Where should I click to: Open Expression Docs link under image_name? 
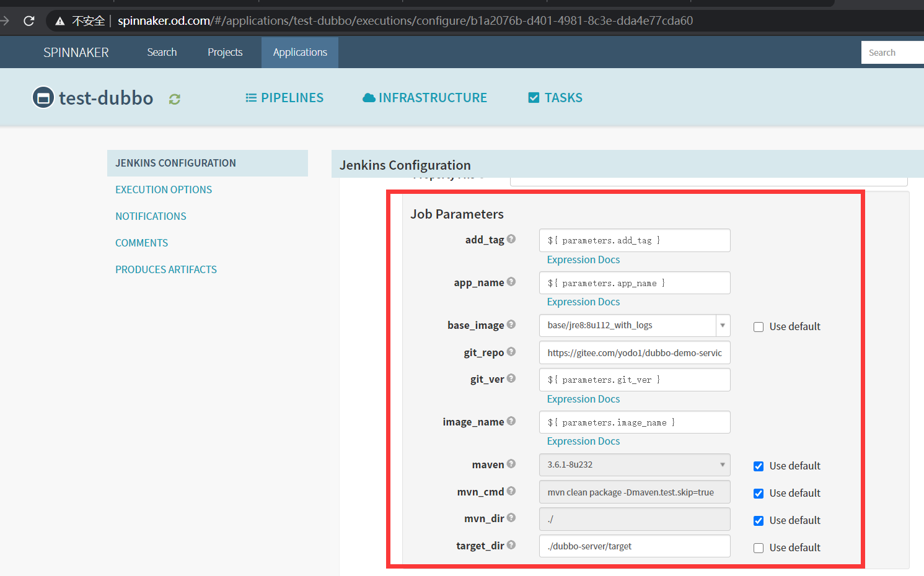583,441
